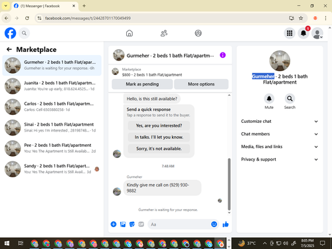The width and height of the screenshot is (332, 249).
Task: Expand Chat members section
Action: pos(280,134)
